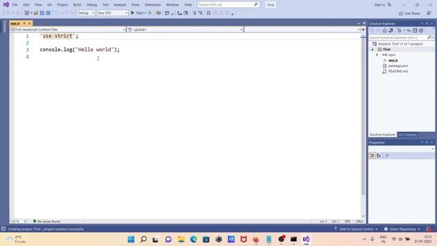Open the Edit menu
437x246 pixels.
(x=26, y=5)
